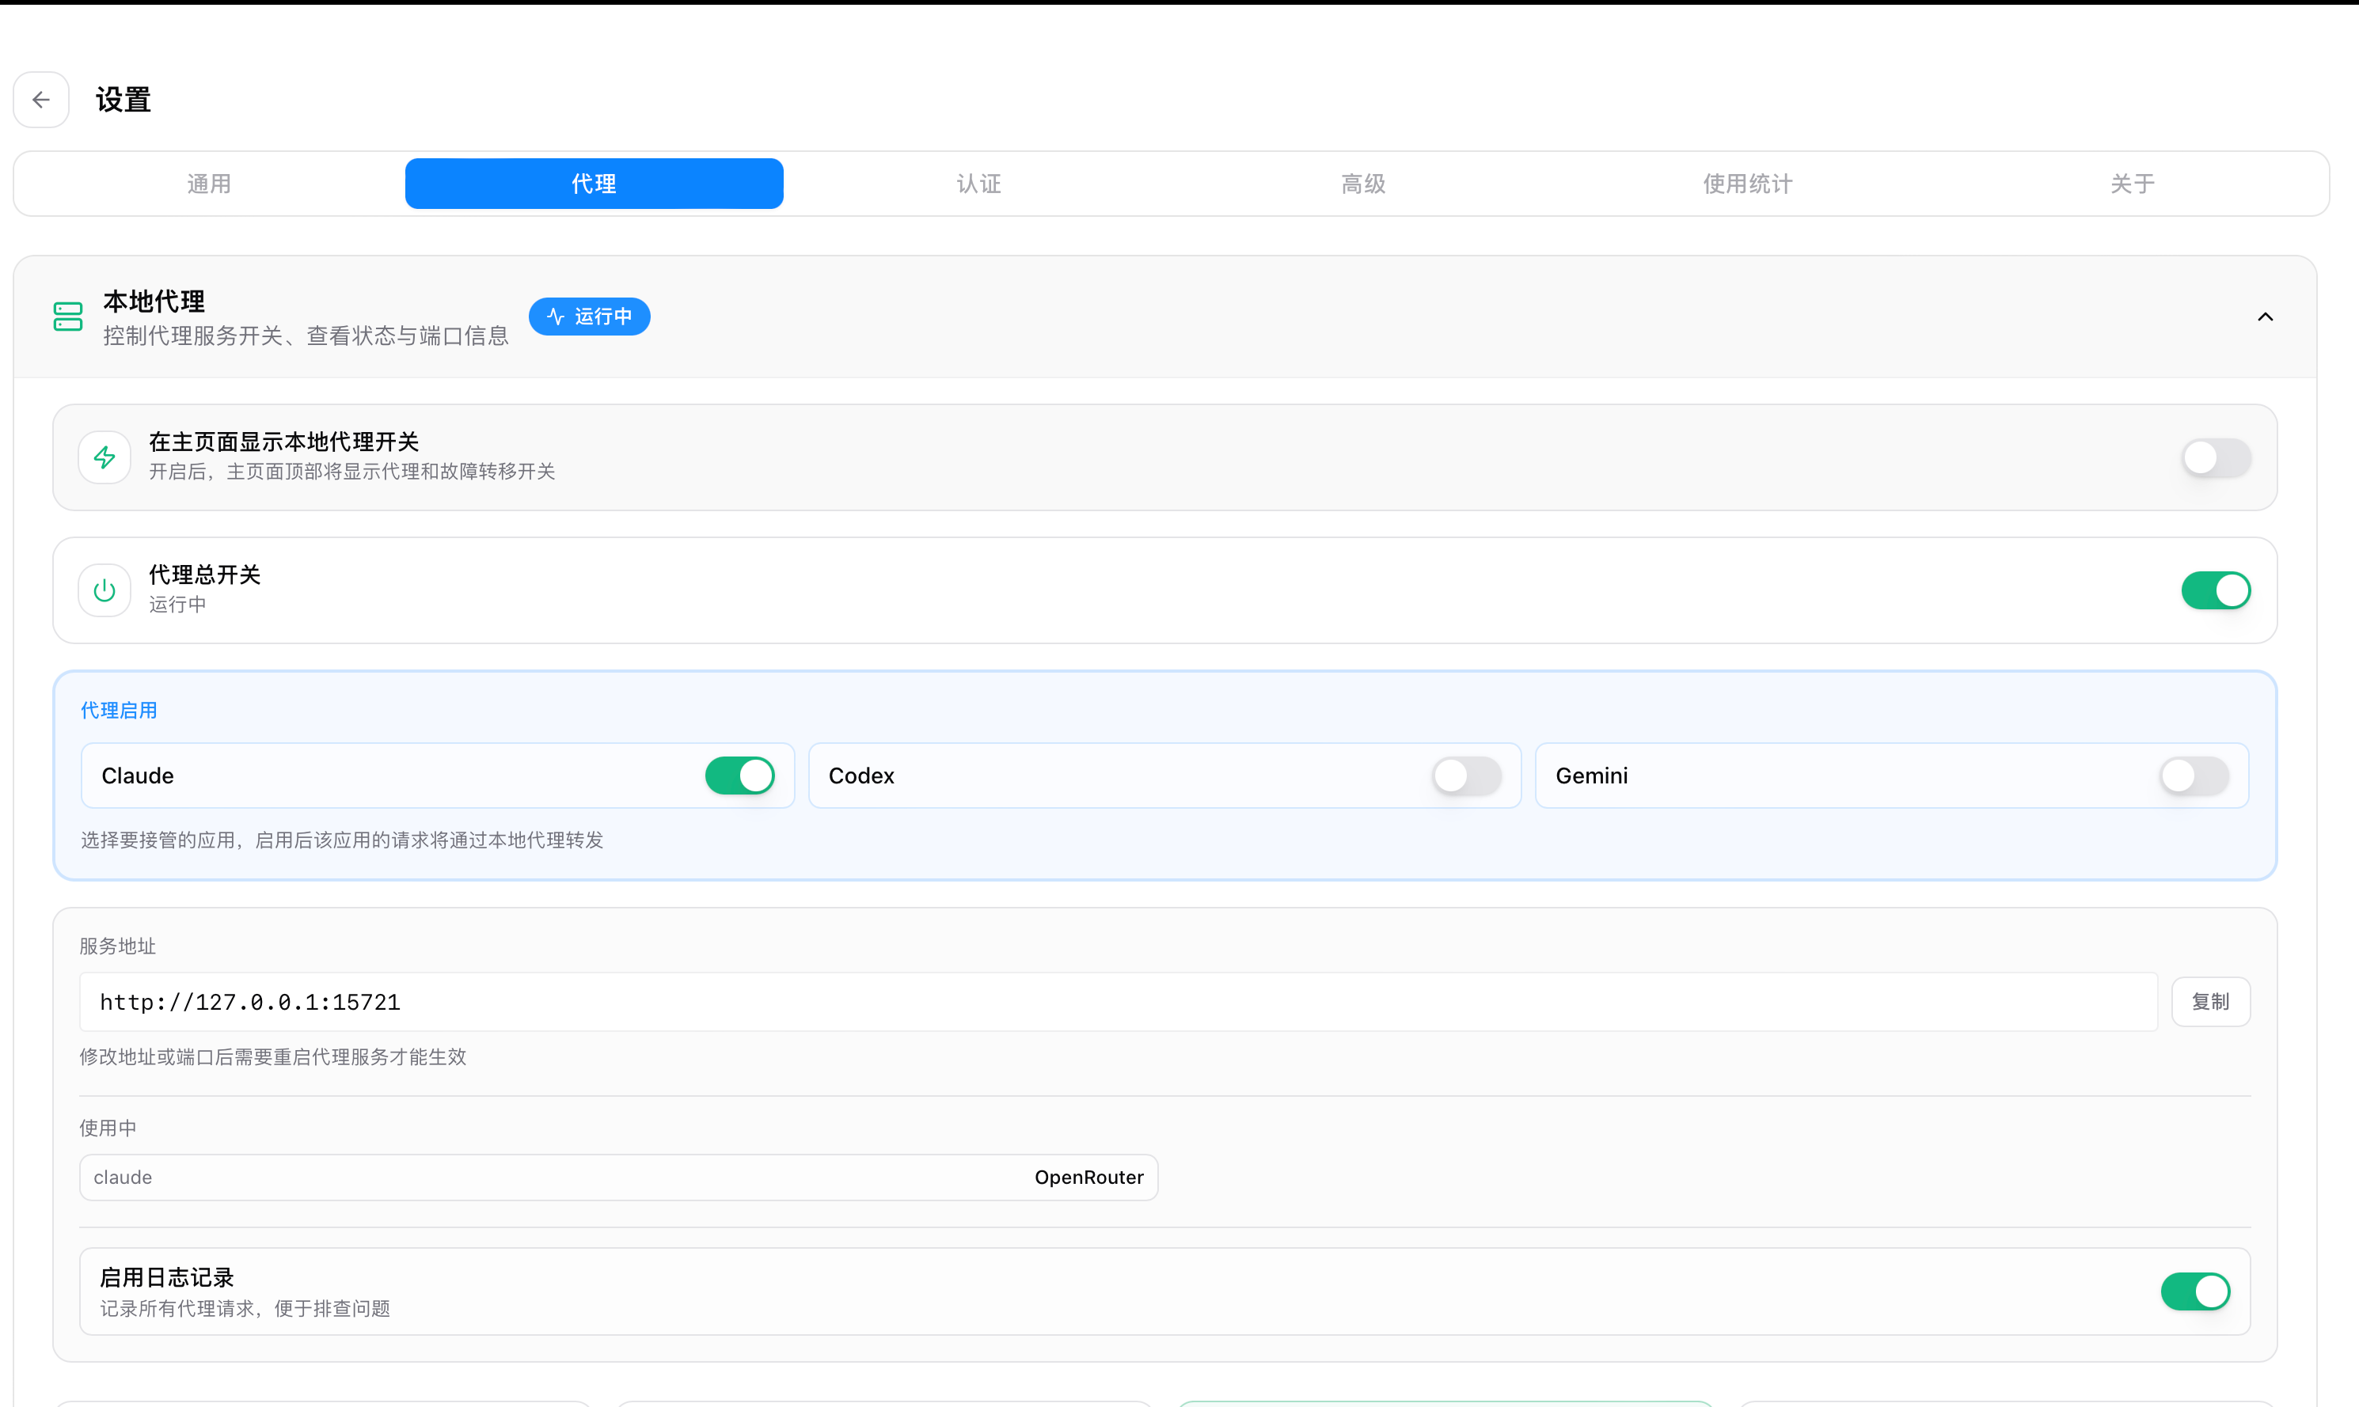Screen dimensions: 2359x1407
Task: Go back using the arrow button
Action: (x=41, y=100)
